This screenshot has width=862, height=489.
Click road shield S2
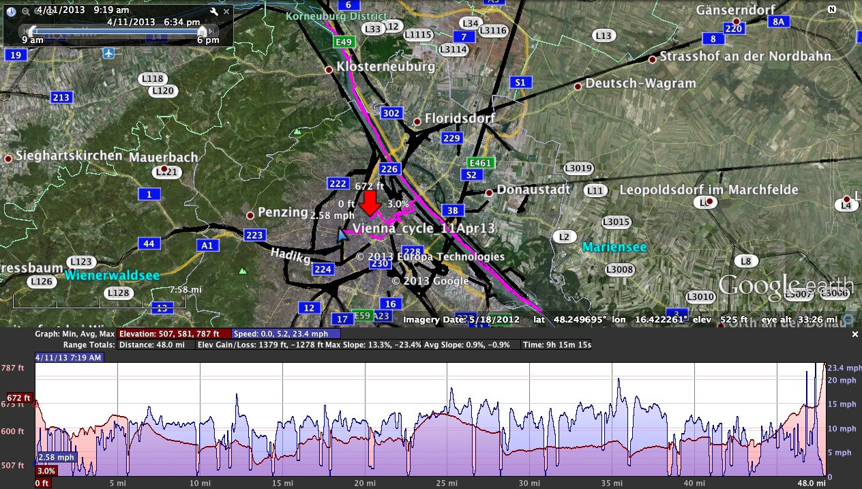(x=471, y=175)
